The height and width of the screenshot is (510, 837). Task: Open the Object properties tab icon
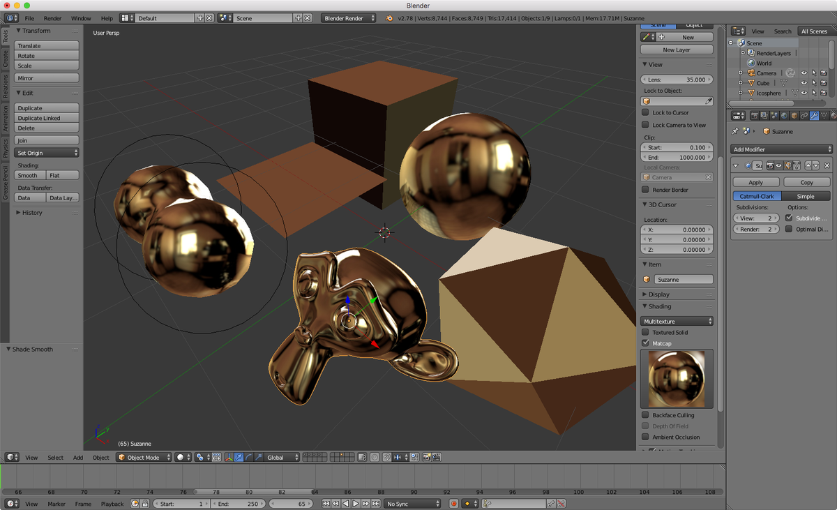[794, 116]
